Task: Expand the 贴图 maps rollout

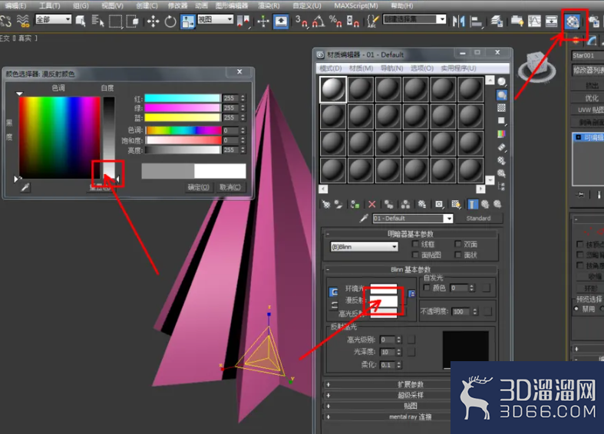Action: pos(411,406)
